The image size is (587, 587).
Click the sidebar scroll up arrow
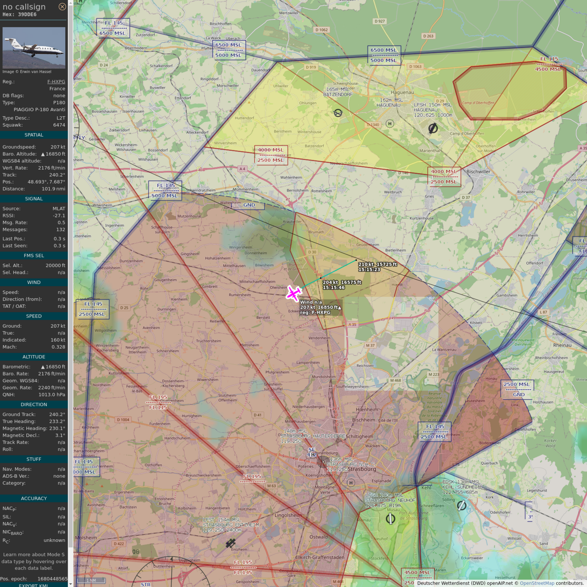coord(71,3)
